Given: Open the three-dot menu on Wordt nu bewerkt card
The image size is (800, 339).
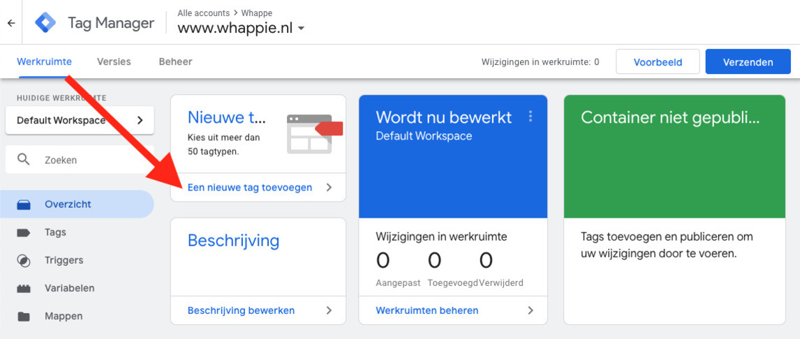Looking at the screenshot, I should pyautogui.click(x=531, y=116).
